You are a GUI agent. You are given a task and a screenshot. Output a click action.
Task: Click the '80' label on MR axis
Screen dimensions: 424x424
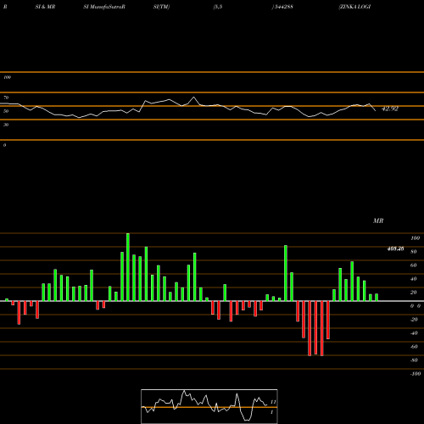tap(414, 252)
